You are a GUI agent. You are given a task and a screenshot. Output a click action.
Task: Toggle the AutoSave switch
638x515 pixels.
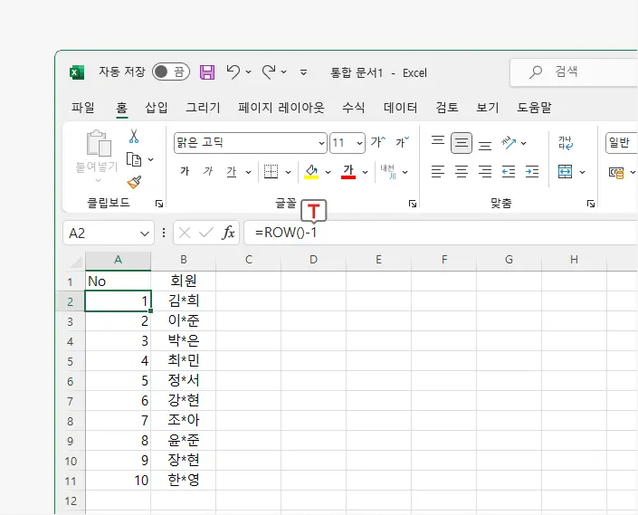(171, 72)
